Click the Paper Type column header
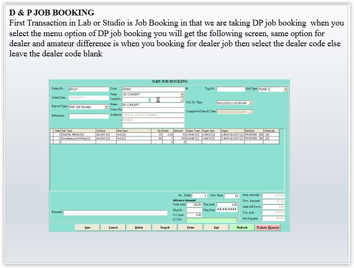Image resolution: width=354 pixels, height=268 pixels. click(x=194, y=131)
